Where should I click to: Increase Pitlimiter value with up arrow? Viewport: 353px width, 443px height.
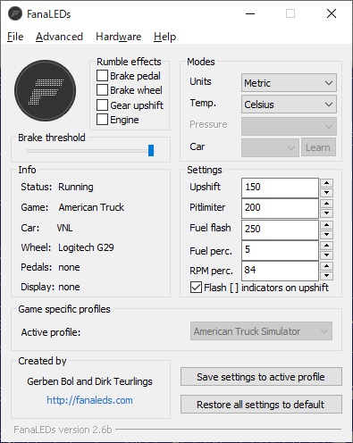[x=327, y=204]
